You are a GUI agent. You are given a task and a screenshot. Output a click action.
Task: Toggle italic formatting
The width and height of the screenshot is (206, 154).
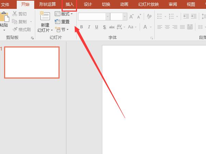[x=89, y=27]
